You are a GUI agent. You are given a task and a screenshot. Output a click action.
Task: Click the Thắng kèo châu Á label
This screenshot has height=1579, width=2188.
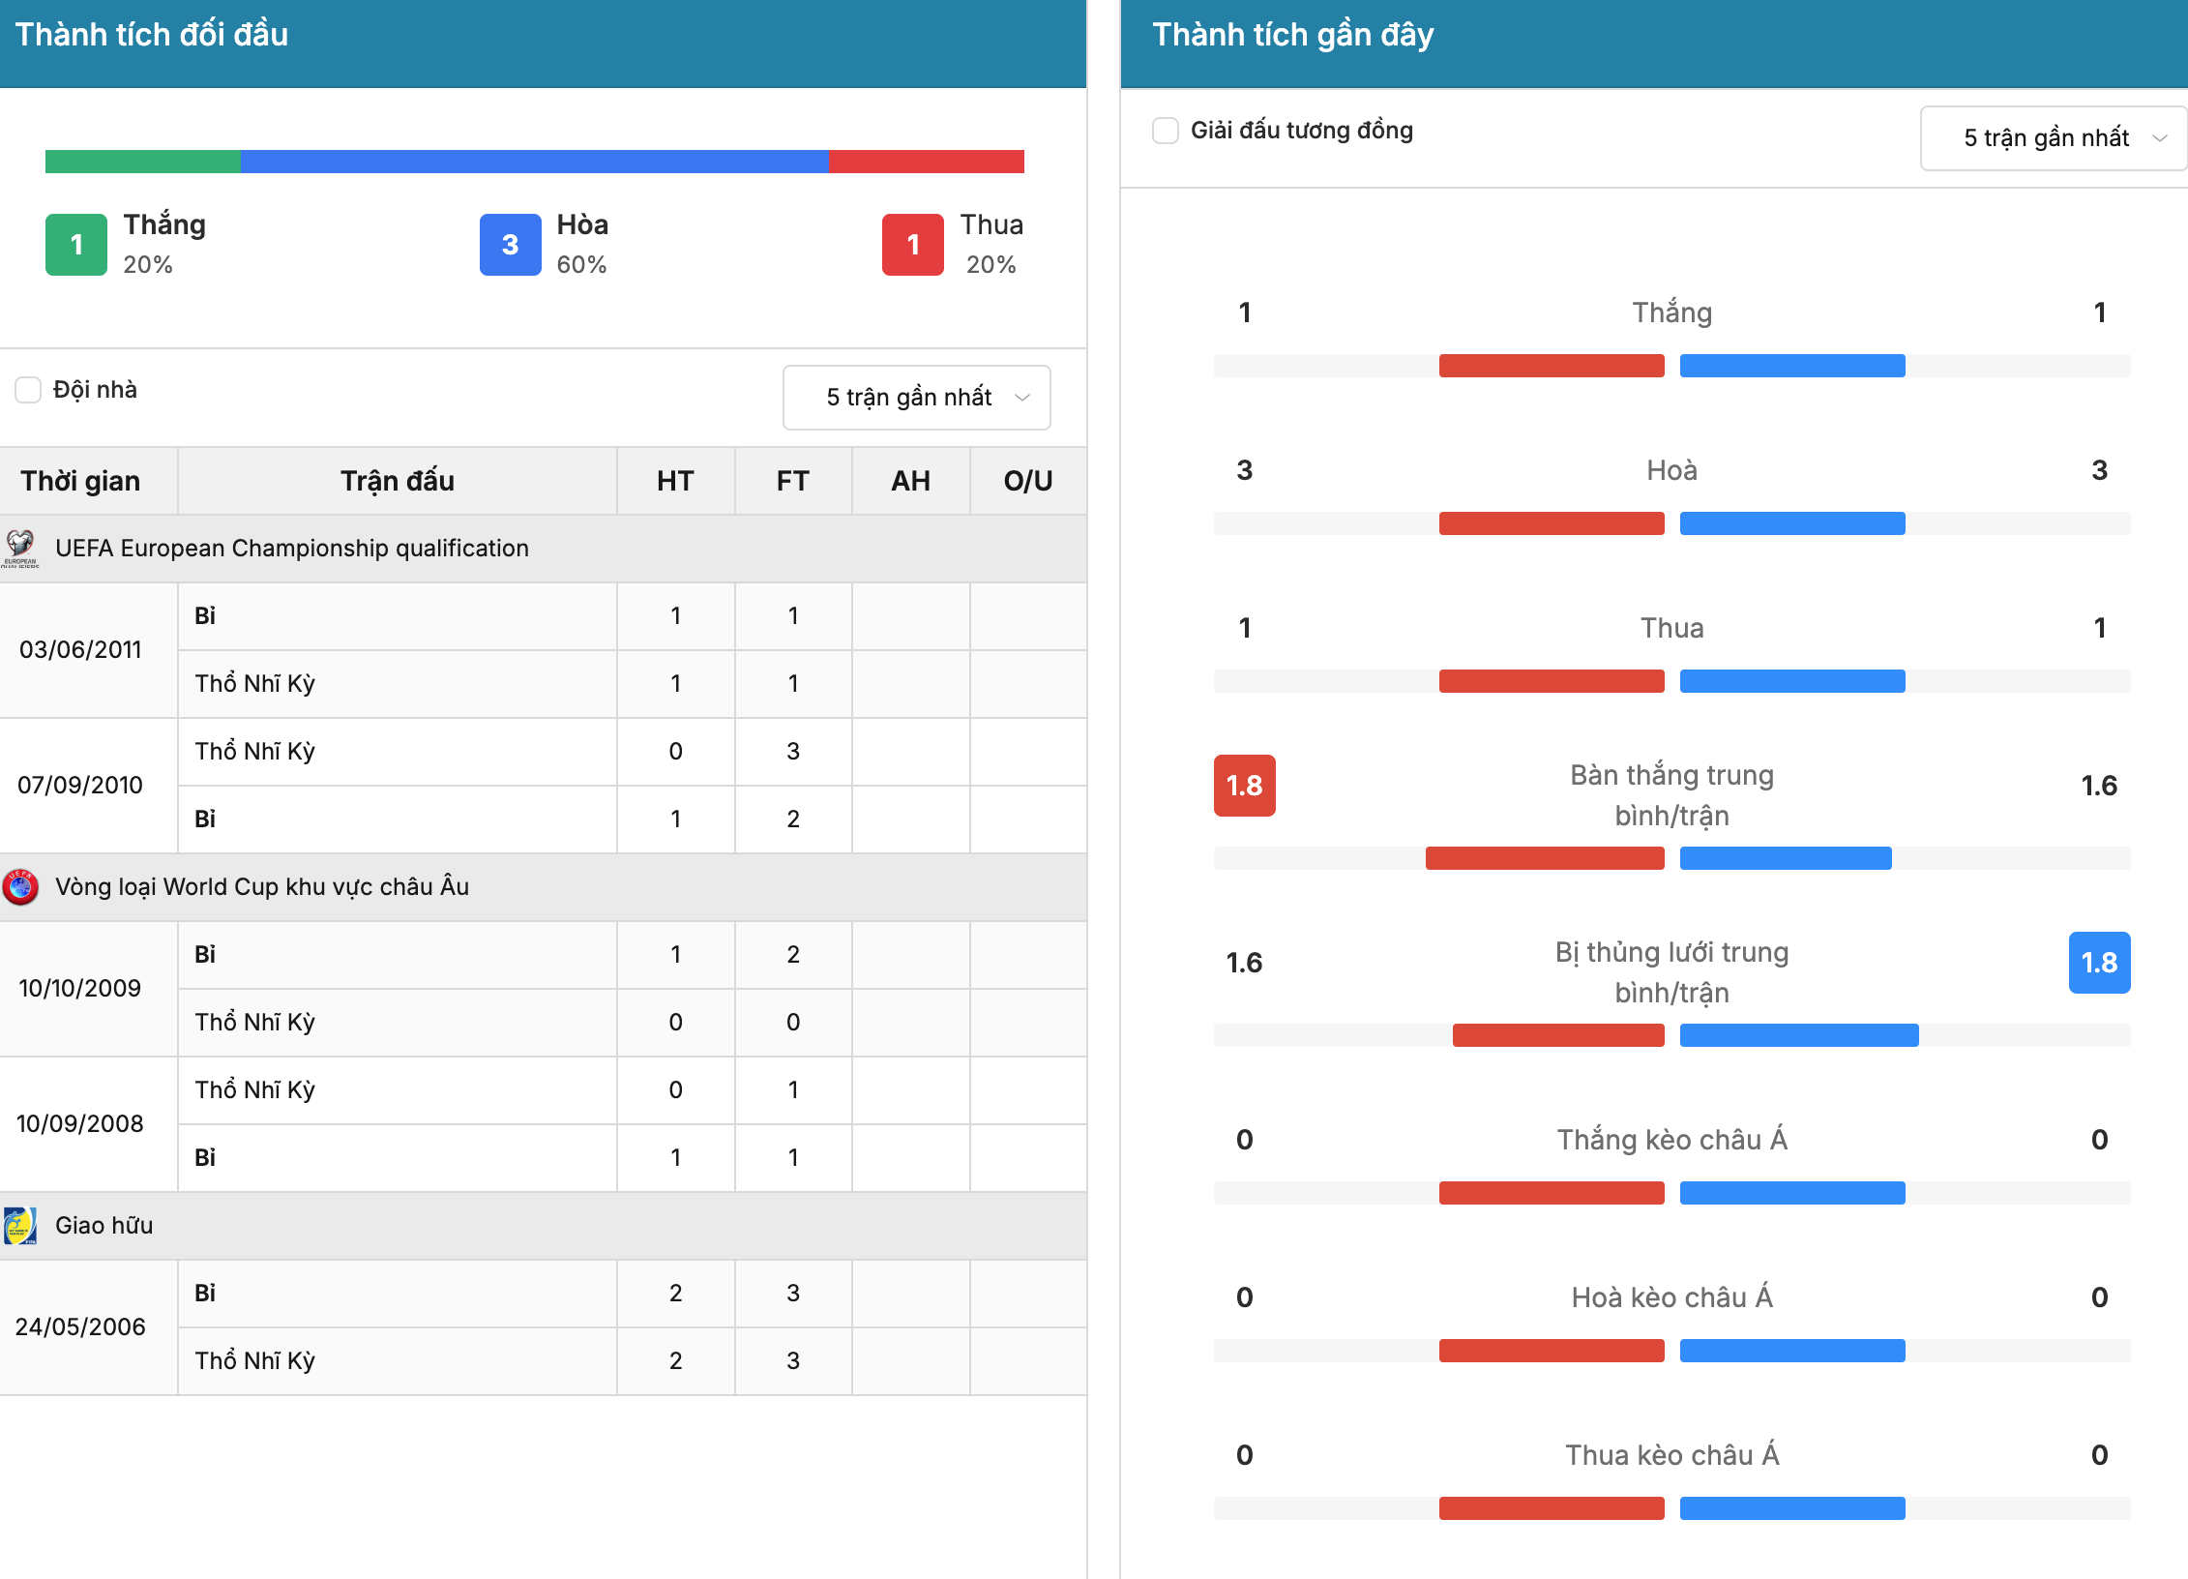coord(1672,1140)
